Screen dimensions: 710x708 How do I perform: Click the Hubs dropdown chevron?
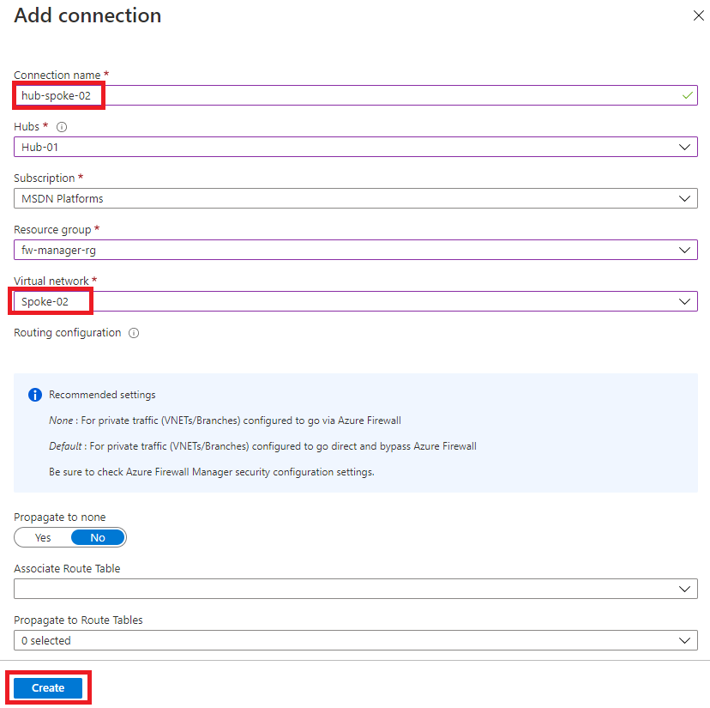tap(685, 147)
